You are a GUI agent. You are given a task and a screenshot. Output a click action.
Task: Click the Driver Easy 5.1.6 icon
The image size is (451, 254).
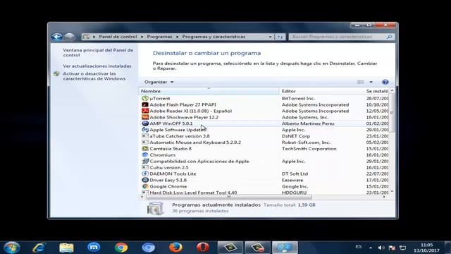(x=145, y=180)
